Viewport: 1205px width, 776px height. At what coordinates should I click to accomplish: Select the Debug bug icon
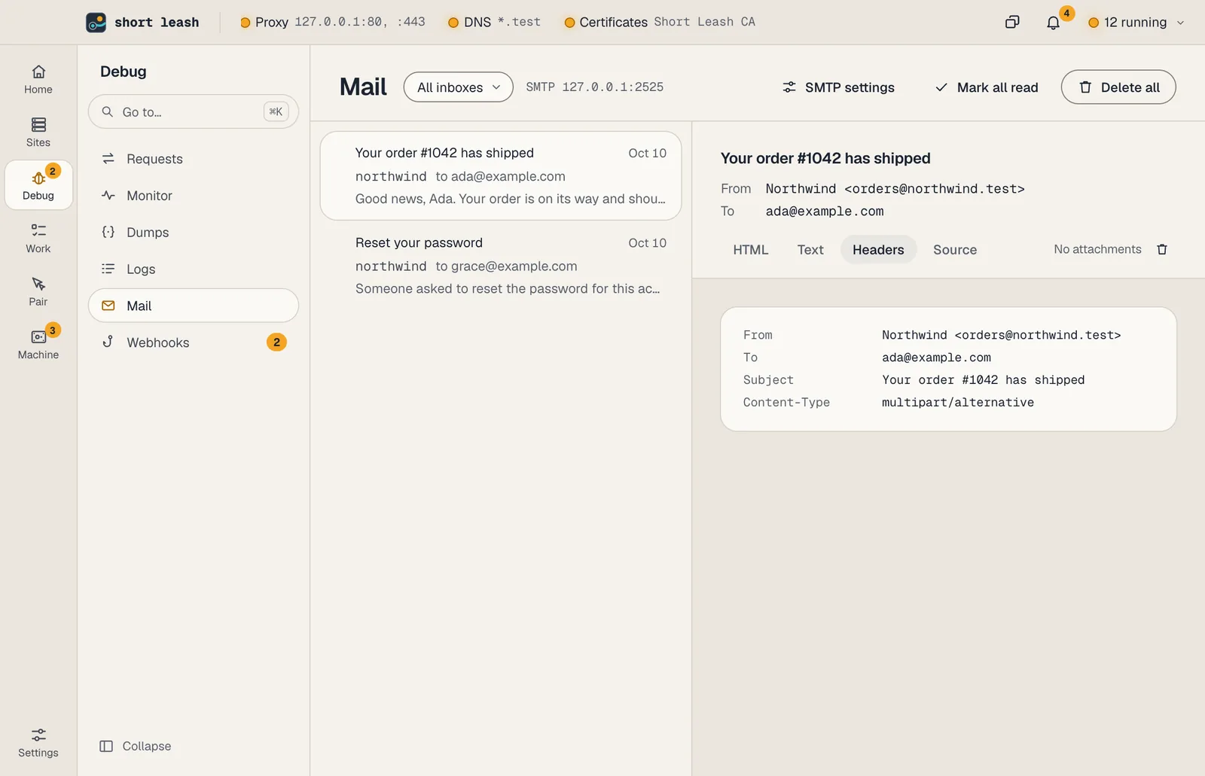pos(38,178)
